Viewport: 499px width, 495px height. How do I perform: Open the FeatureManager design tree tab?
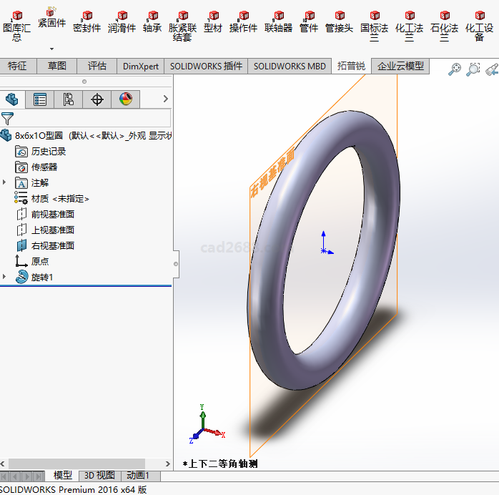click(x=11, y=99)
